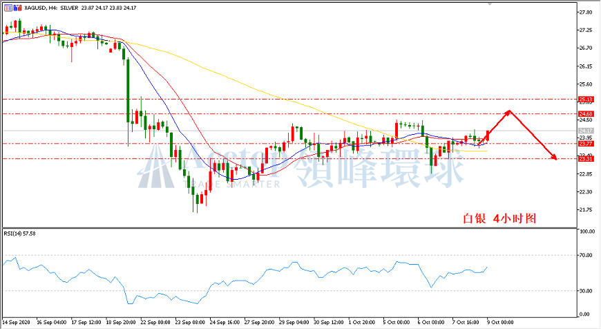Click the 23.31 red support price tag
This screenshot has width=601, height=329.
586,159
